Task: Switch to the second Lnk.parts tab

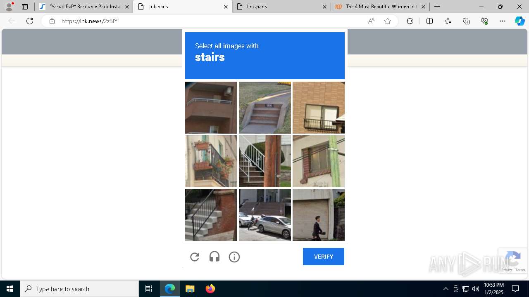Action: 281,7
